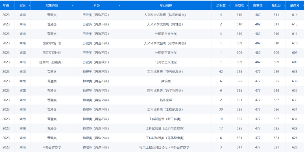Click highest score 629 in 经济与管理类 row
This screenshot has width=305, height=152.
(295, 129)
